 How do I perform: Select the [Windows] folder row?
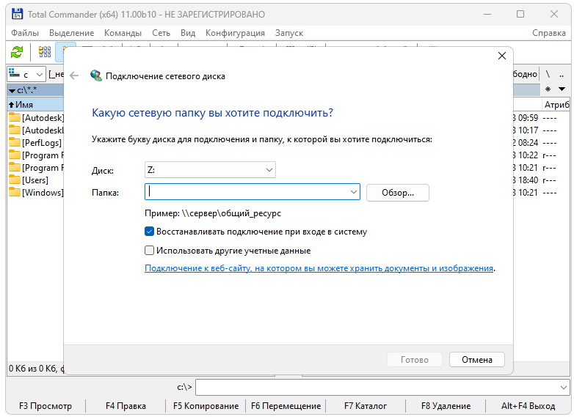click(x=35, y=192)
